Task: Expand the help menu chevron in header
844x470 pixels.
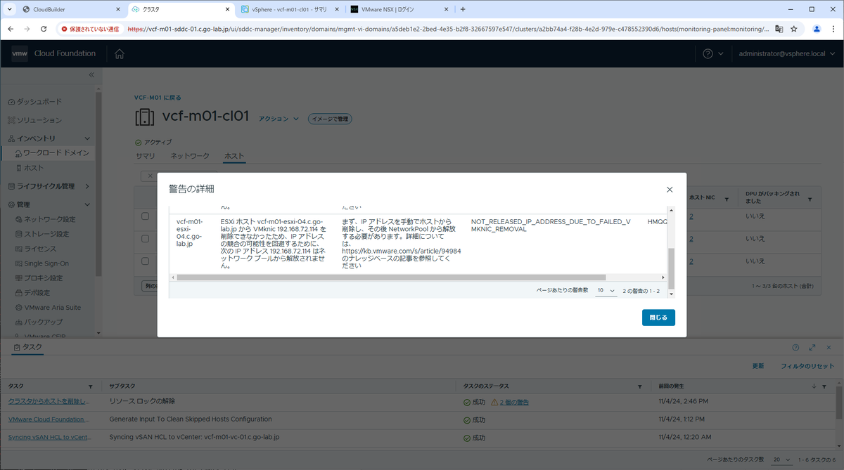Action: [720, 54]
